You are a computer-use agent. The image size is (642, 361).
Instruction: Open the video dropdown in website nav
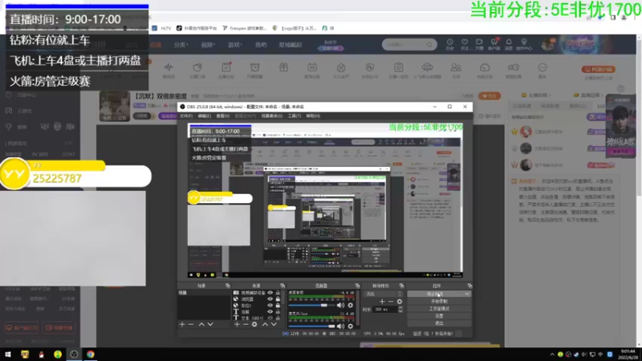pyautogui.click(x=207, y=45)
